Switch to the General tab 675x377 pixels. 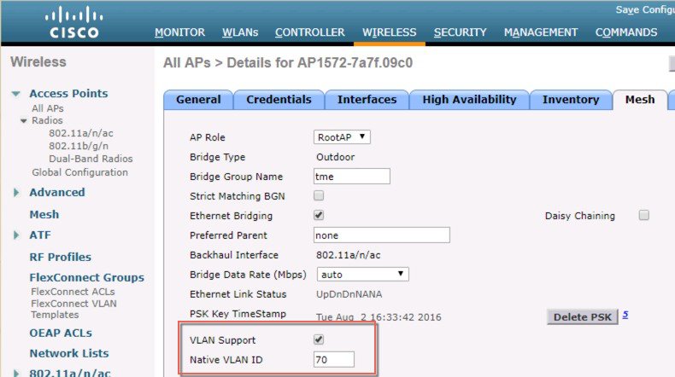[x=198, y=100]
